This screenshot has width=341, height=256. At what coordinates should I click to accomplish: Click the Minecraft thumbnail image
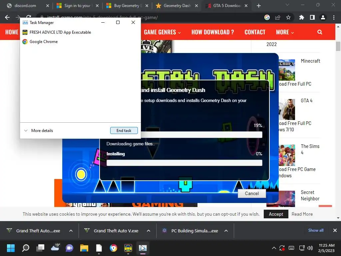tap(287, 70)
